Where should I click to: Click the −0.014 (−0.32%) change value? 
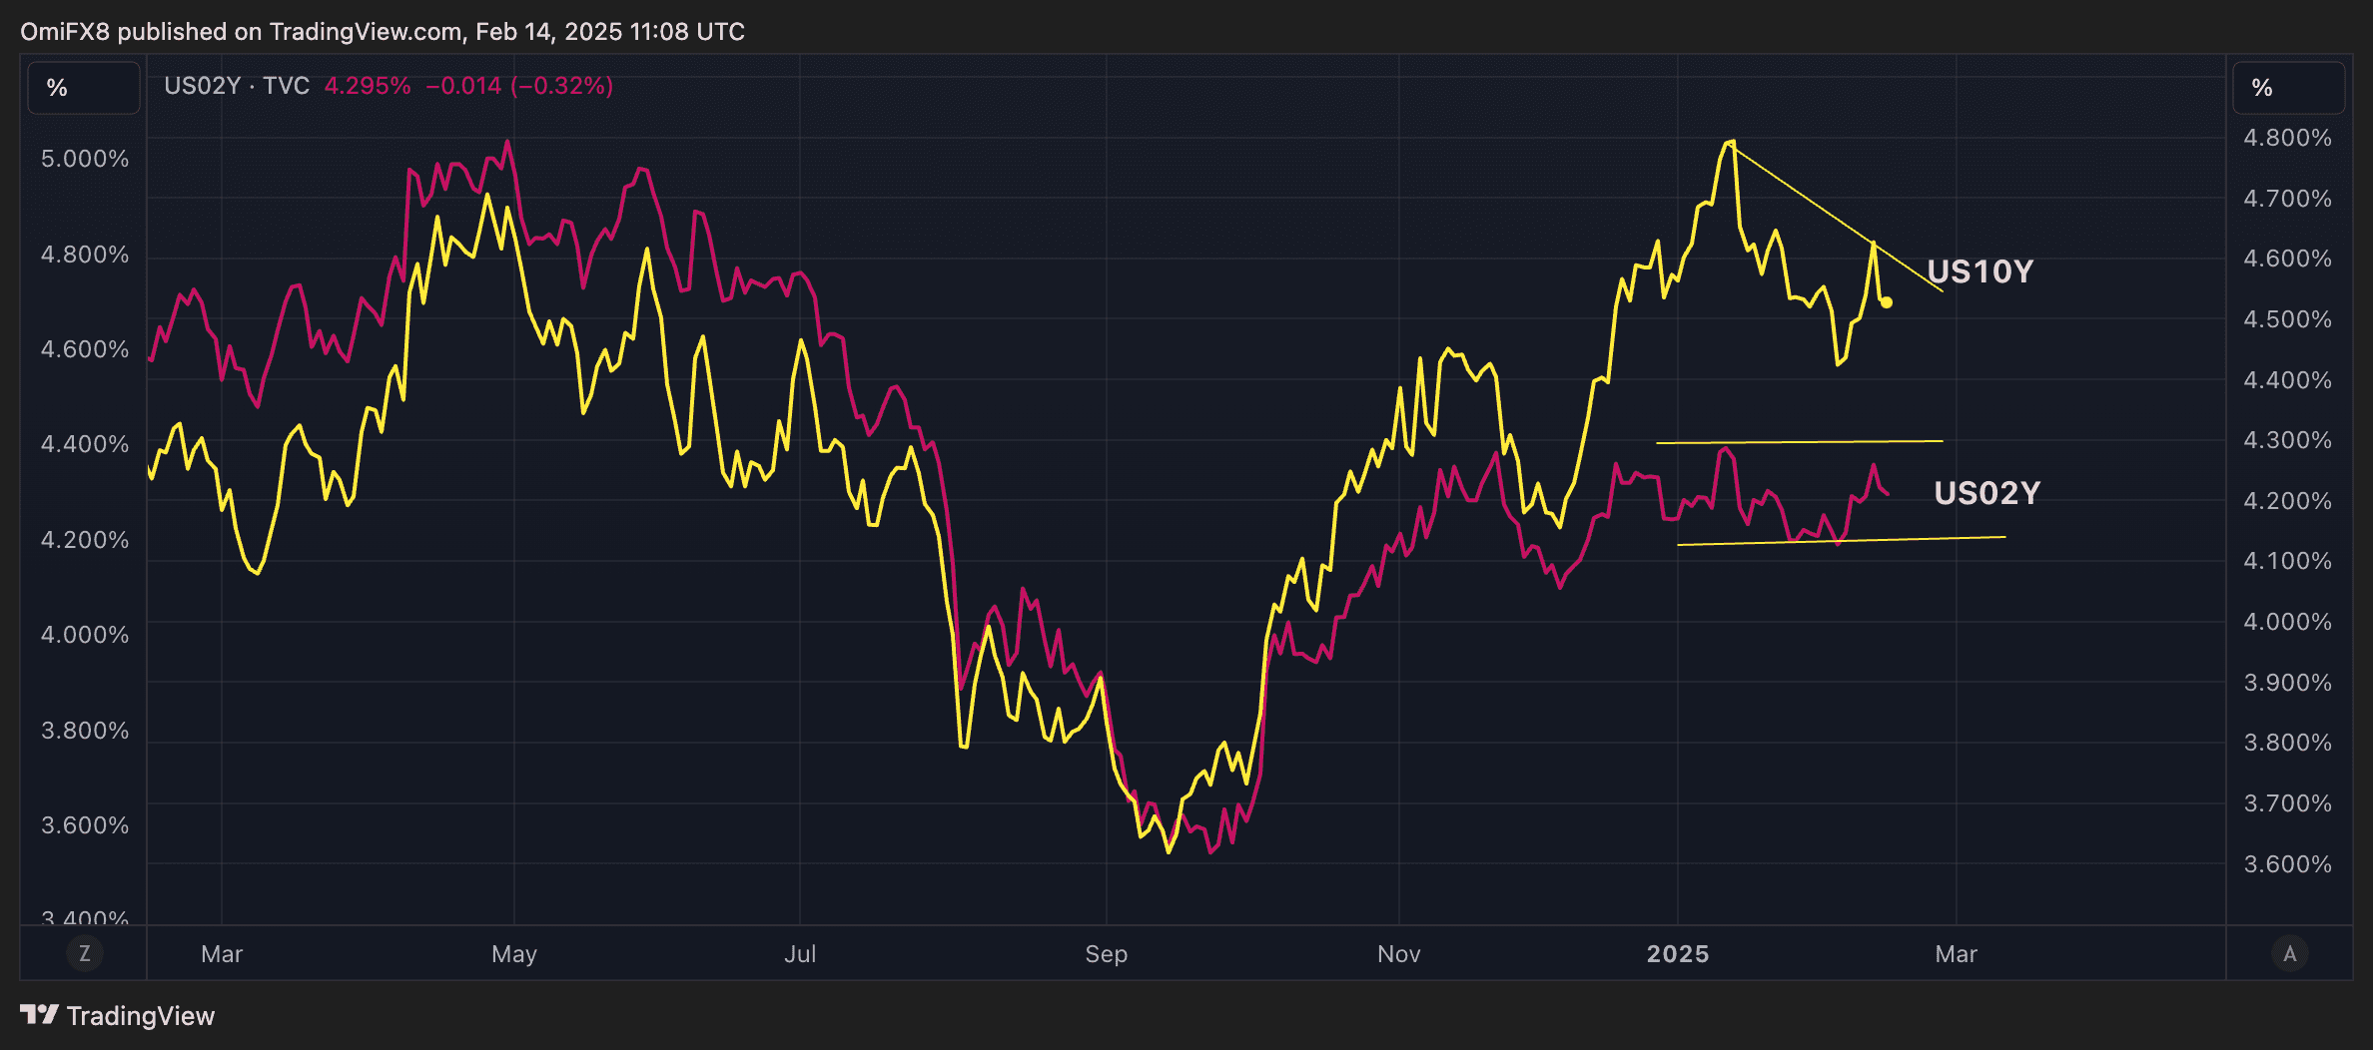tap(519, 86)
